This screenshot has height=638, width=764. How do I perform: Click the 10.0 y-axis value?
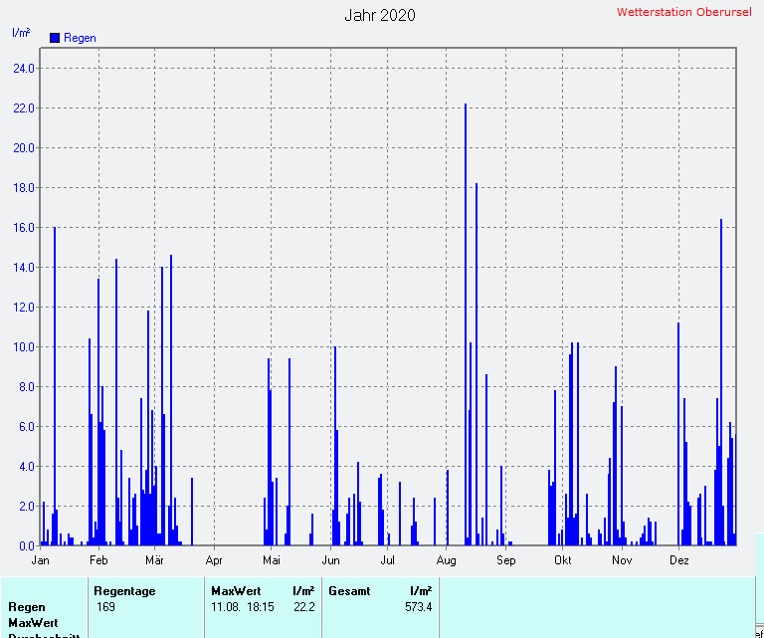click(x=24, y=347)
